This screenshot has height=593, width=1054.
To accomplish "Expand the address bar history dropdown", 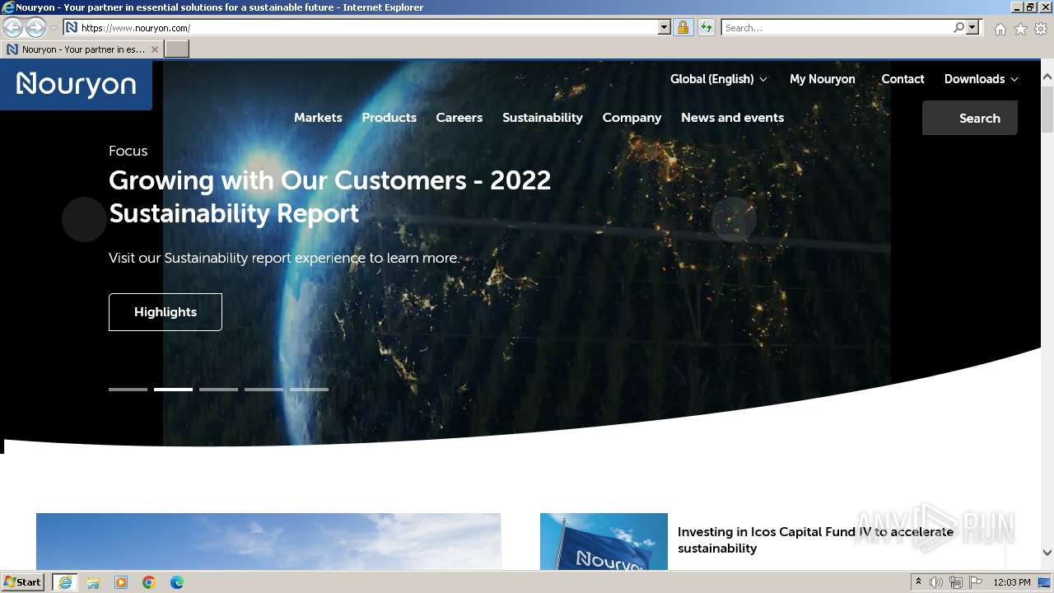I will (665, 28).
